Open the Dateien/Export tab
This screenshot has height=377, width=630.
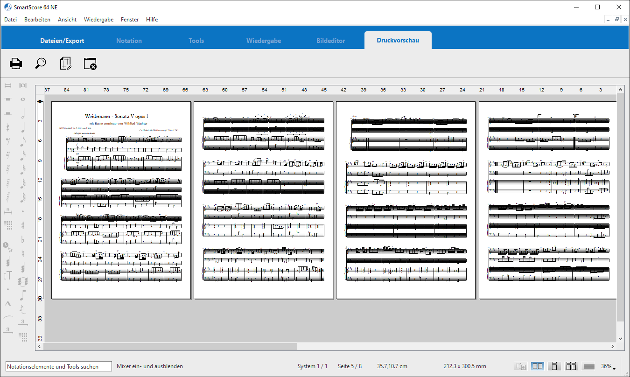pos(62,41)
